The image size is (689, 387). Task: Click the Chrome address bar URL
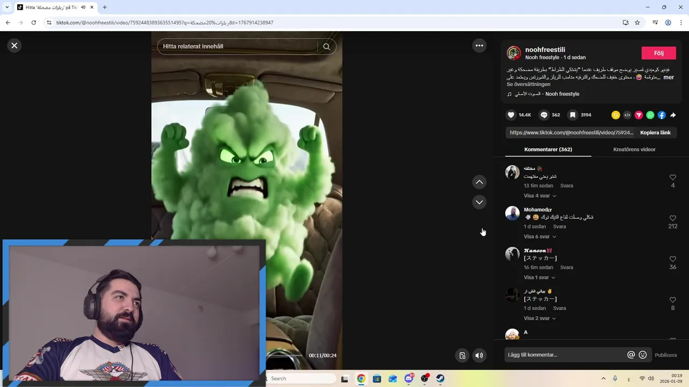click(x=165, y=23)
